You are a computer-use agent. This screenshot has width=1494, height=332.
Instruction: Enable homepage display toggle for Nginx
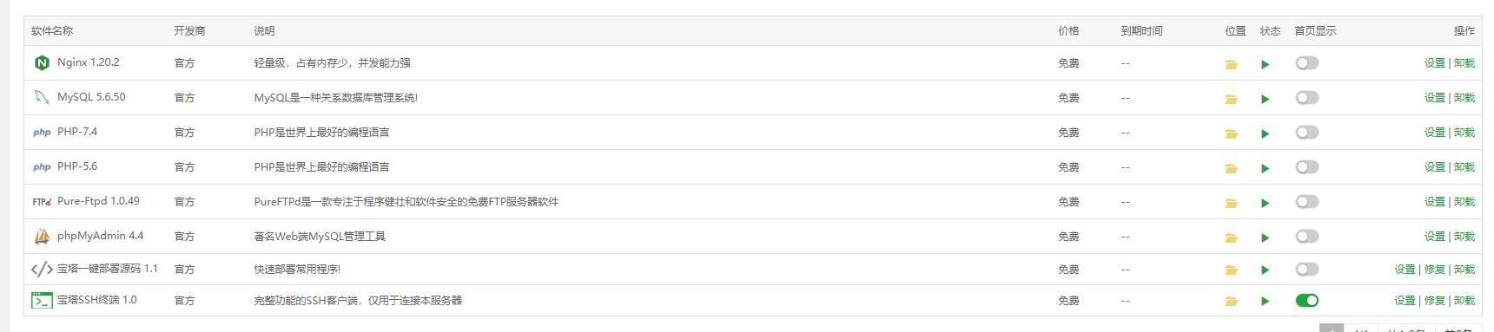pos(1306,63)
